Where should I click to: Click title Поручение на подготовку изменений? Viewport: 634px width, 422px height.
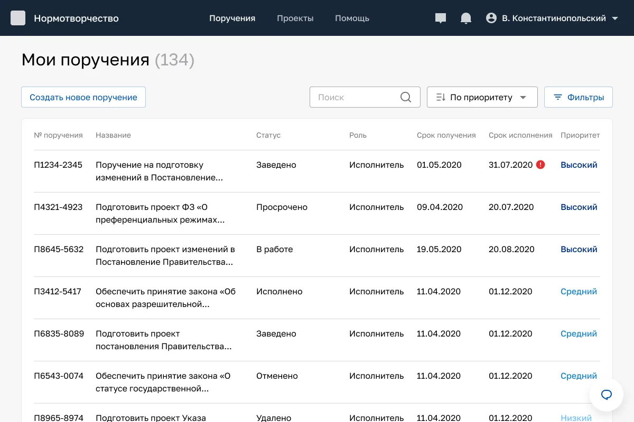coord(159,171)
